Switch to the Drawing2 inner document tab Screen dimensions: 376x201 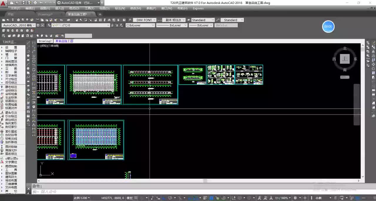(x=45, y=41)
